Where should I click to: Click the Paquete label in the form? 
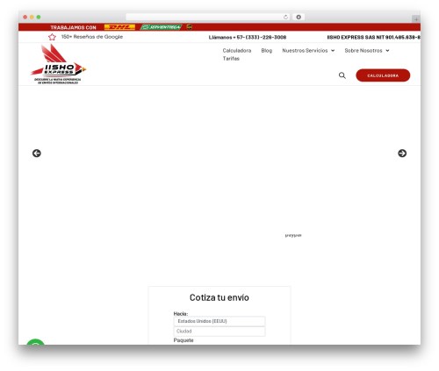[184, 340]
